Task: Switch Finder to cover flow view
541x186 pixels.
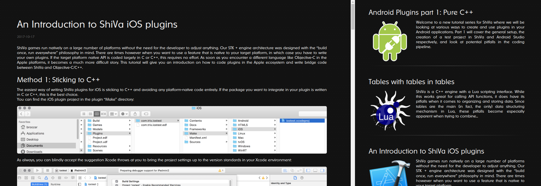Action: 104,114
